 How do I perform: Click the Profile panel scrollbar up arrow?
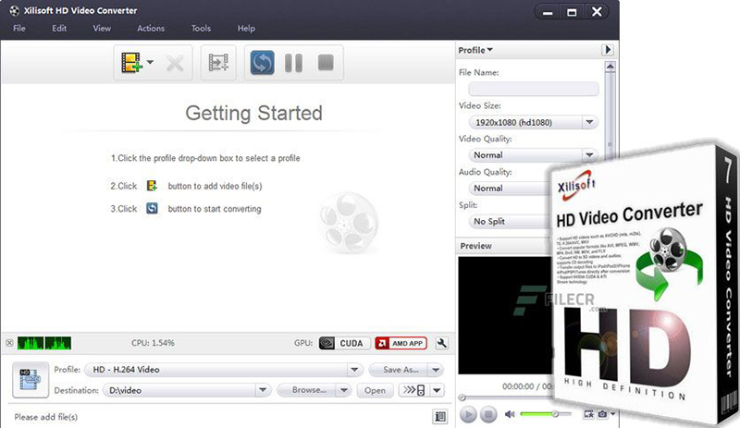(610, 67)
